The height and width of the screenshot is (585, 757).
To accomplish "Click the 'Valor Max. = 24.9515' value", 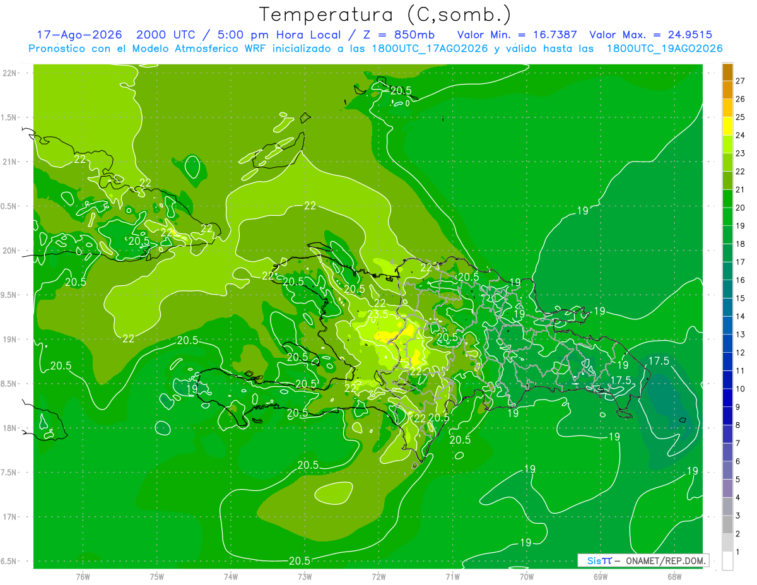I will (651, 35).
